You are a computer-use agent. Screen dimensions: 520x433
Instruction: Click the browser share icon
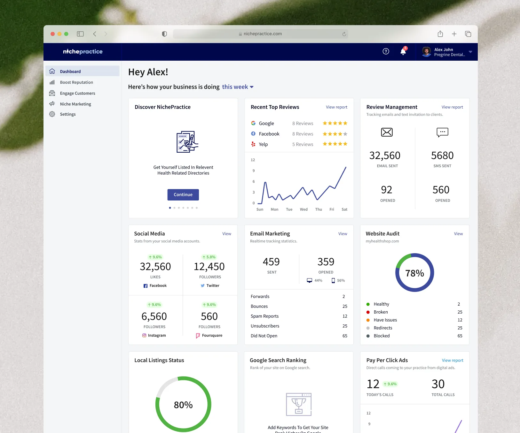click(x=440, y=34)
